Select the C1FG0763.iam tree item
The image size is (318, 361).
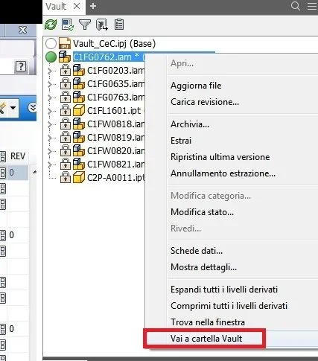(115, 97)
